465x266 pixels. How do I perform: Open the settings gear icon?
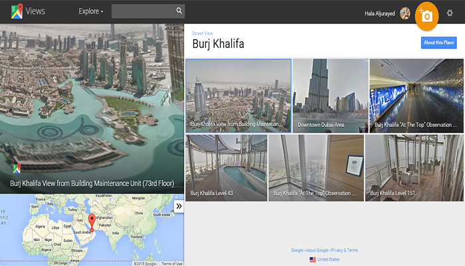(x=450, y=13)
